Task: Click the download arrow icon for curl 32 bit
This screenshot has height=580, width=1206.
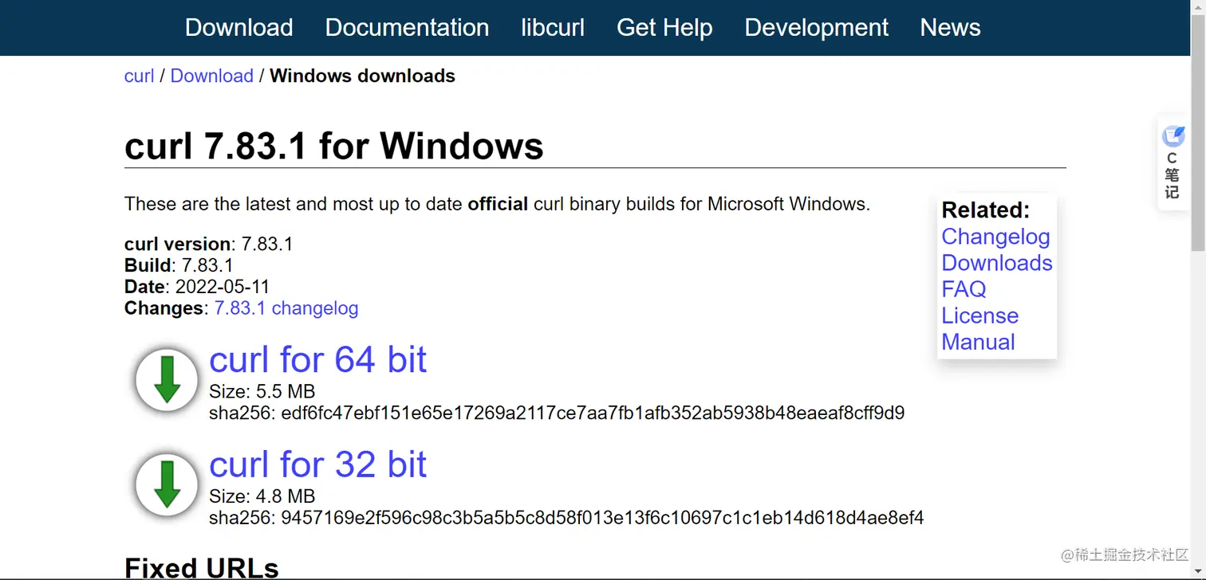Action: (166, 484)
